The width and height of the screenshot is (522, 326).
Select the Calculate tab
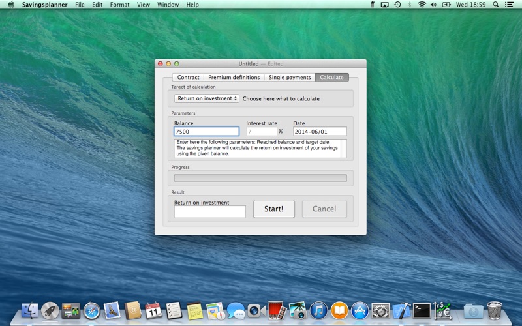point(331,77)
